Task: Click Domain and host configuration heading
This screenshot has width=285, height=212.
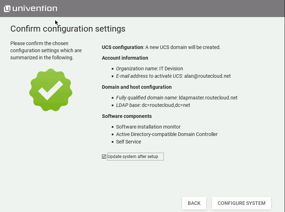Action: tap(137, 87)
